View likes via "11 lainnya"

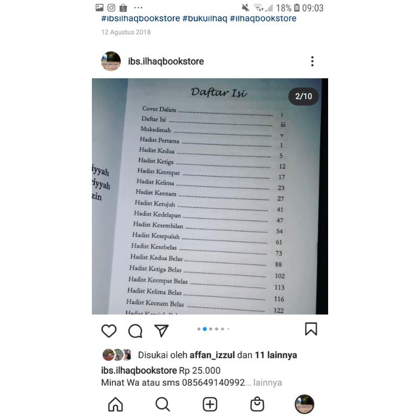click(x=276, y=355)
